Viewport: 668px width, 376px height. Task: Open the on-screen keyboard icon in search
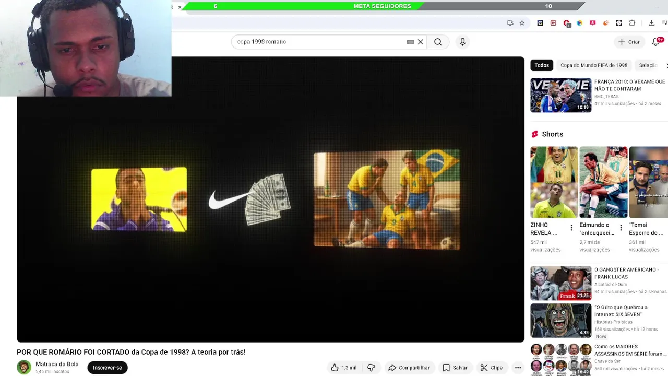(410, 42)
